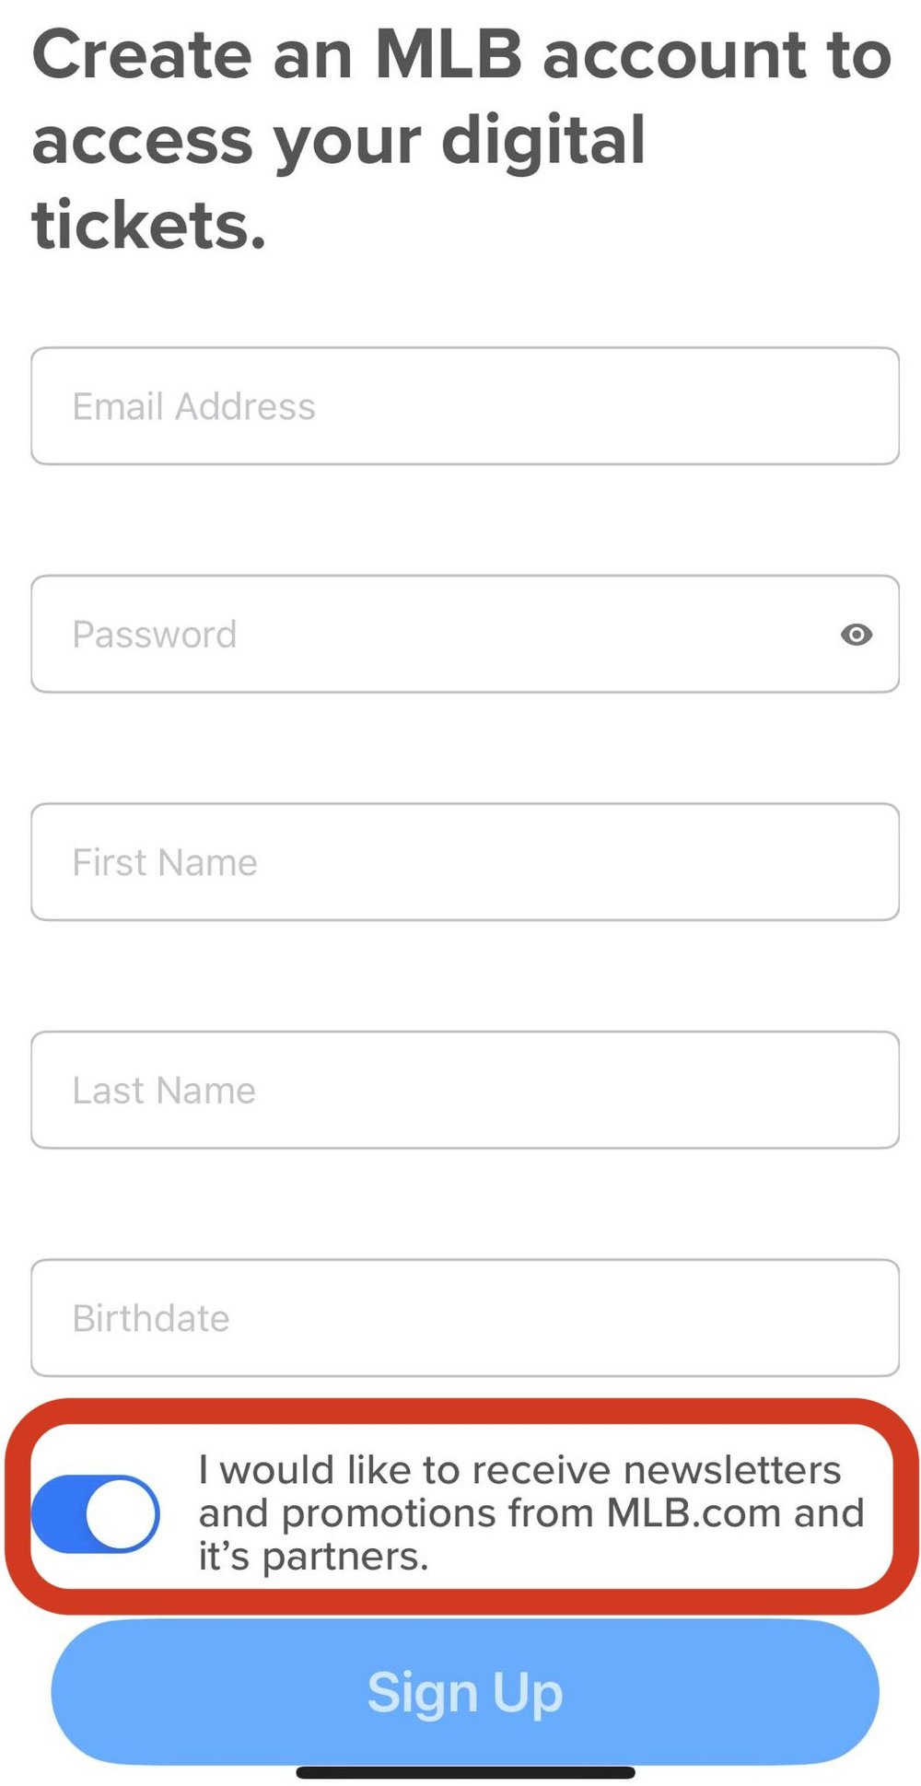This screenshot has height=1786, width=921.
Task: Open the Birthdate field
Action: pyautogui.click(x=464, y=1318)
